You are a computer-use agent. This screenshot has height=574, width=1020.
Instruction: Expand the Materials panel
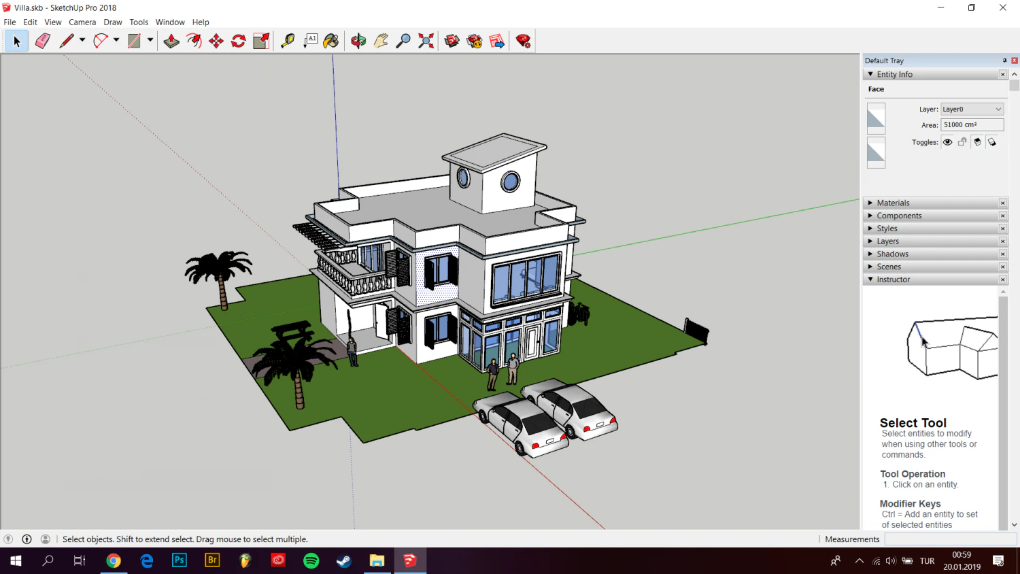(x=870, y=202)
